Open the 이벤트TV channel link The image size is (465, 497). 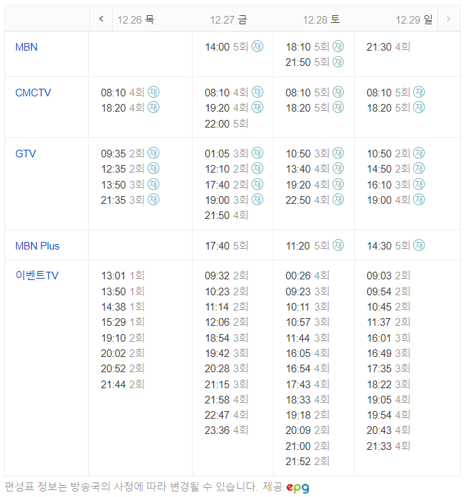[37, 275]
